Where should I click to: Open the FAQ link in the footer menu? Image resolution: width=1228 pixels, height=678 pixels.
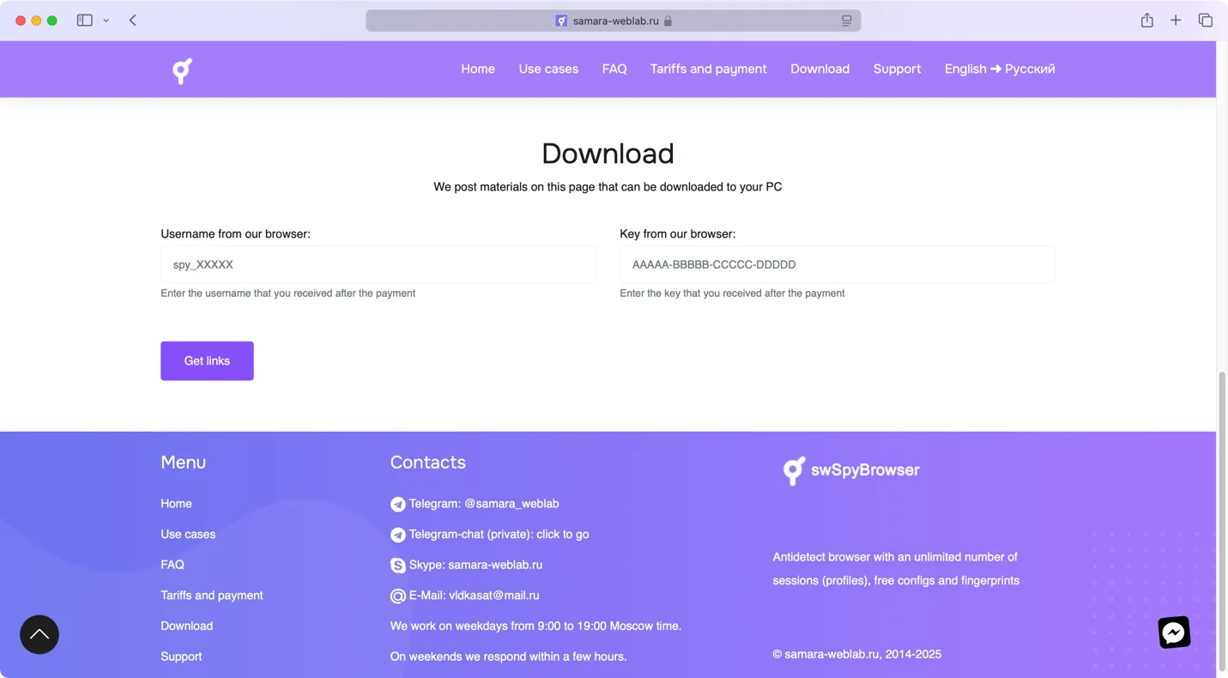click(x=172, y=565)
